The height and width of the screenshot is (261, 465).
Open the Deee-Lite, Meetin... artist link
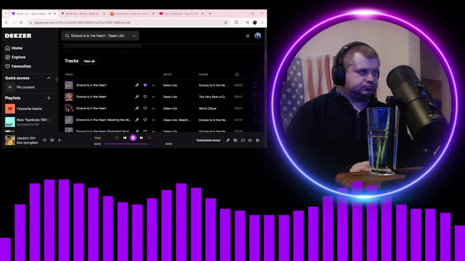coord(177,120)
